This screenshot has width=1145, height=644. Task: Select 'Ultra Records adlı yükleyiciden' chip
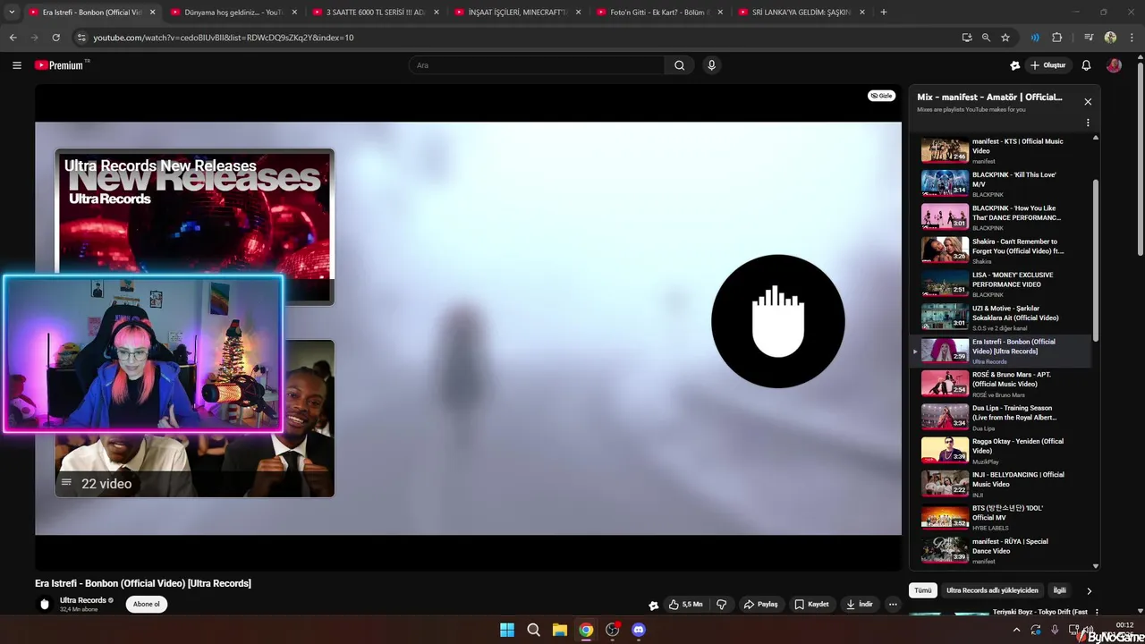(992, 590)
